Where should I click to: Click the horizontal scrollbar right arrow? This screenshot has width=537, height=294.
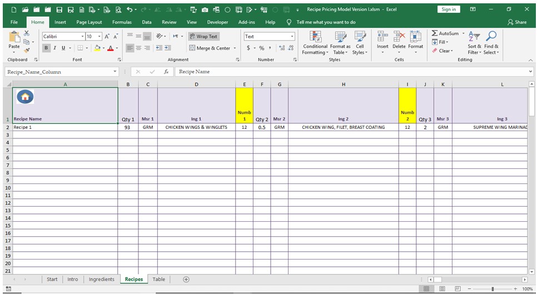(524, 280)
